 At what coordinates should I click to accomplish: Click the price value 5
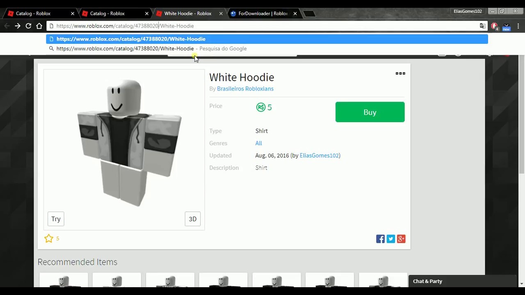point(269,107)
